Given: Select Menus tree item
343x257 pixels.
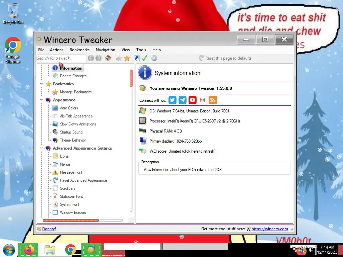Looking at the screenshot, I should coord(65,164).
